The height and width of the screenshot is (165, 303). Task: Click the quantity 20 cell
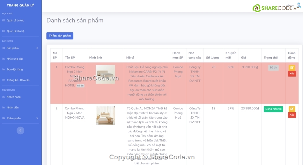(213, 67)
